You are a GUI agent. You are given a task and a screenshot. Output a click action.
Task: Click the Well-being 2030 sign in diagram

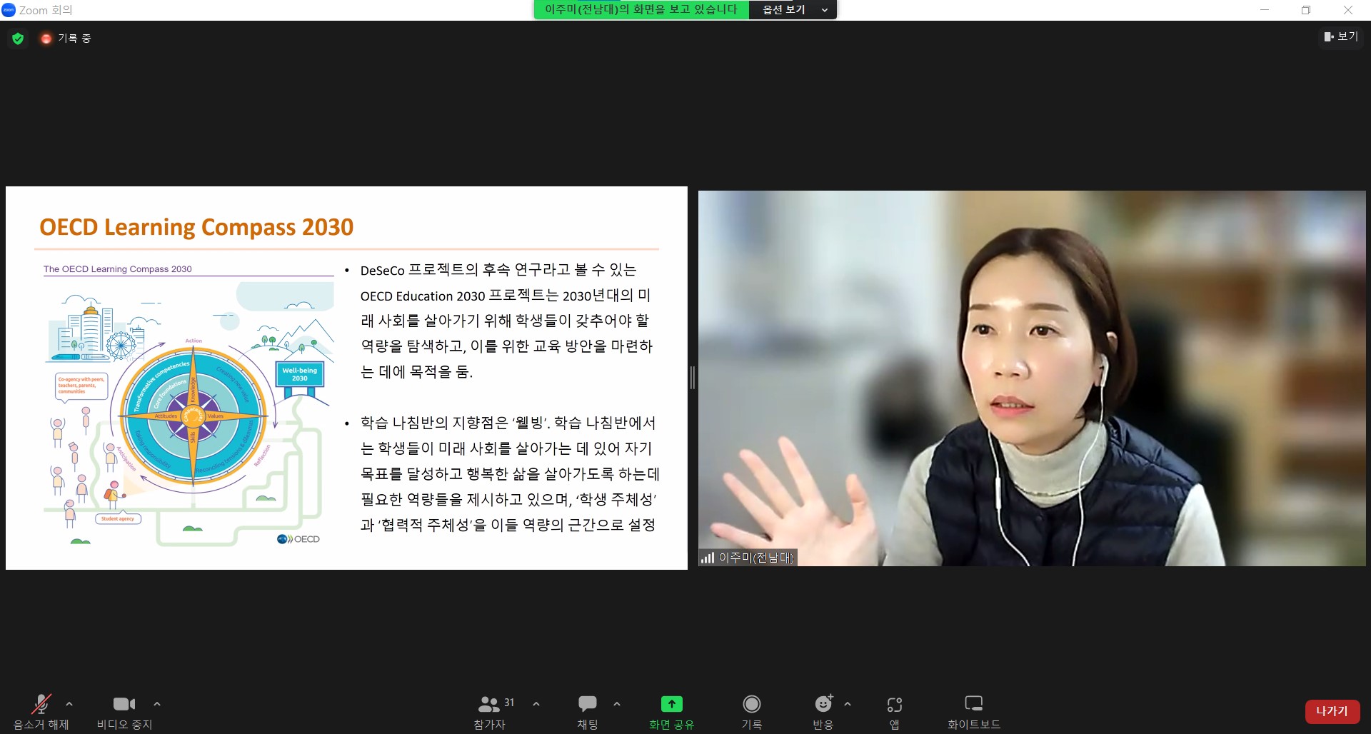[300, 374]
